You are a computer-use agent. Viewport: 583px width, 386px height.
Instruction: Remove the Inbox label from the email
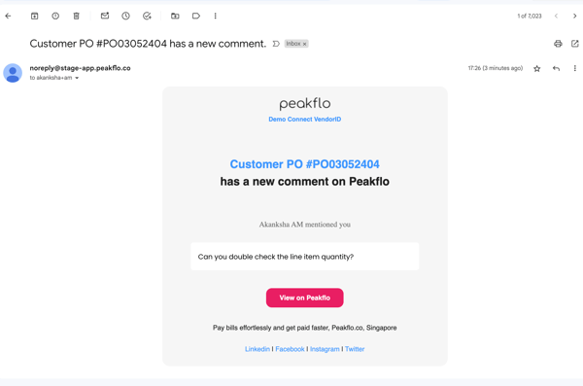304,44
